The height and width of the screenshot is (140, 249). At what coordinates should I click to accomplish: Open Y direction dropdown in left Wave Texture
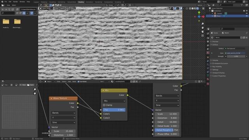63,117
